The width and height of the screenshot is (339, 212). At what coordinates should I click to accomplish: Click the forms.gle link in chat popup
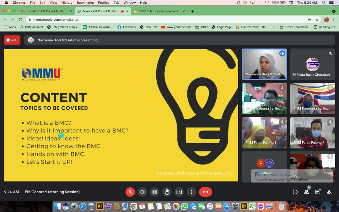(281, 180)
